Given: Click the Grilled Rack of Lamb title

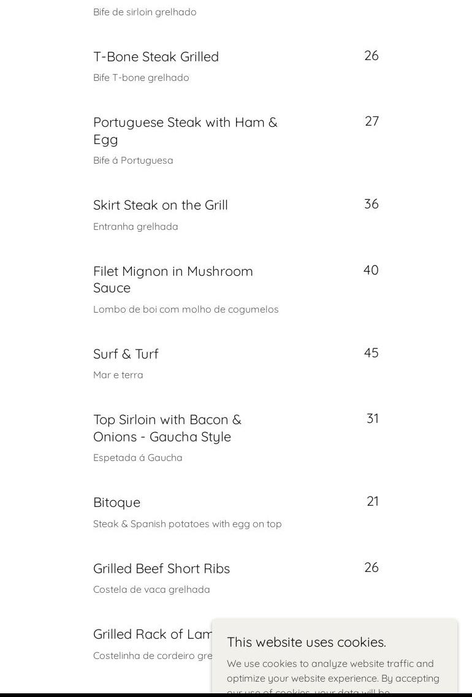Looking at the screenshot, I should (x=153, y=634).
